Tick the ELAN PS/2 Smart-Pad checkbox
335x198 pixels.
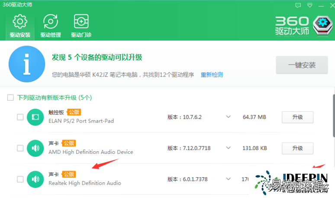20,117
